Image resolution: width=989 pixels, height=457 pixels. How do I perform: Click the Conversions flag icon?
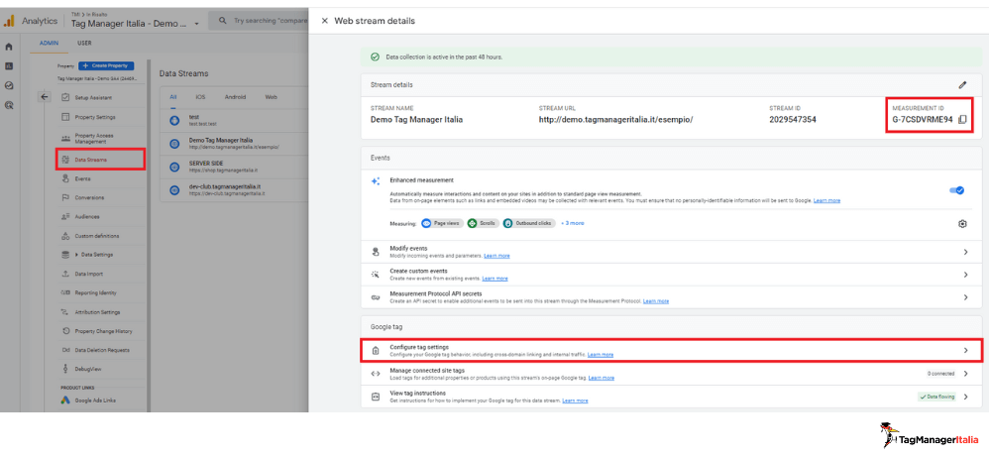(x=65, y=197)
